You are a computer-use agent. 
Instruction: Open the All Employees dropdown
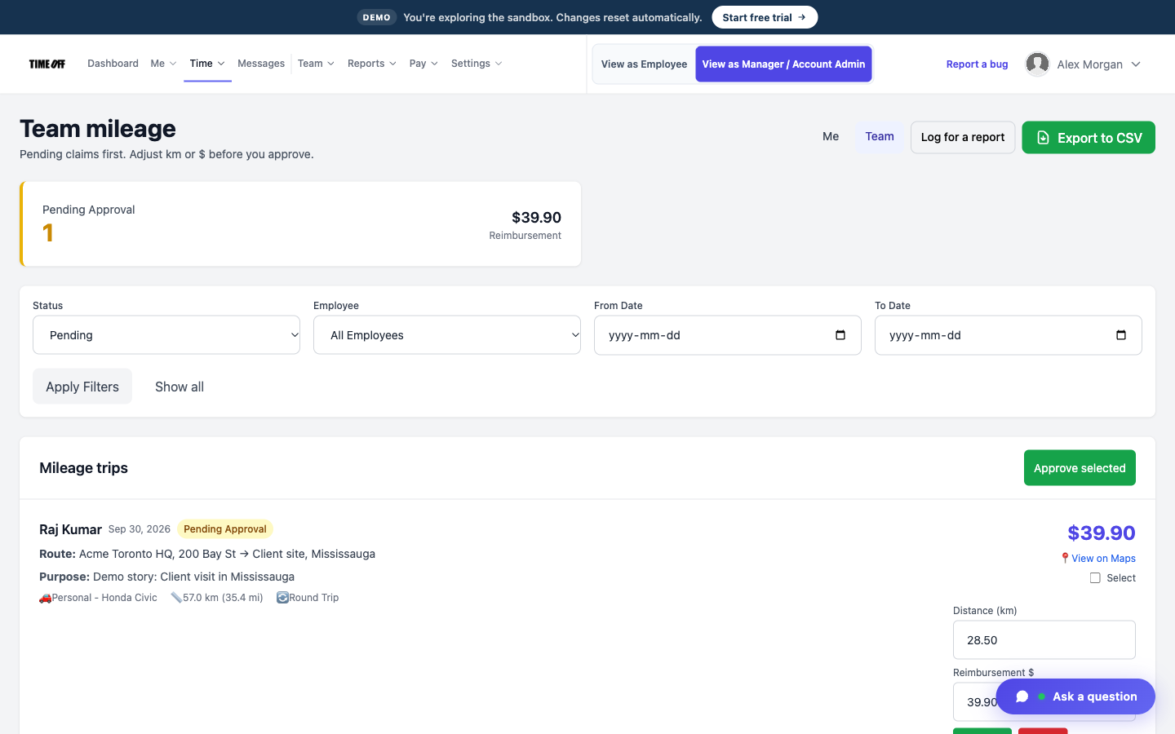[447, 335]
